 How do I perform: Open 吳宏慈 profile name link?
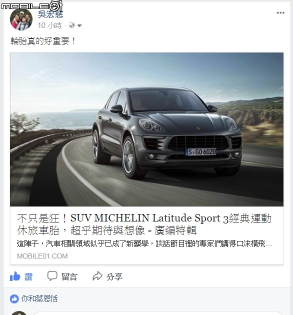coord(50,14)
